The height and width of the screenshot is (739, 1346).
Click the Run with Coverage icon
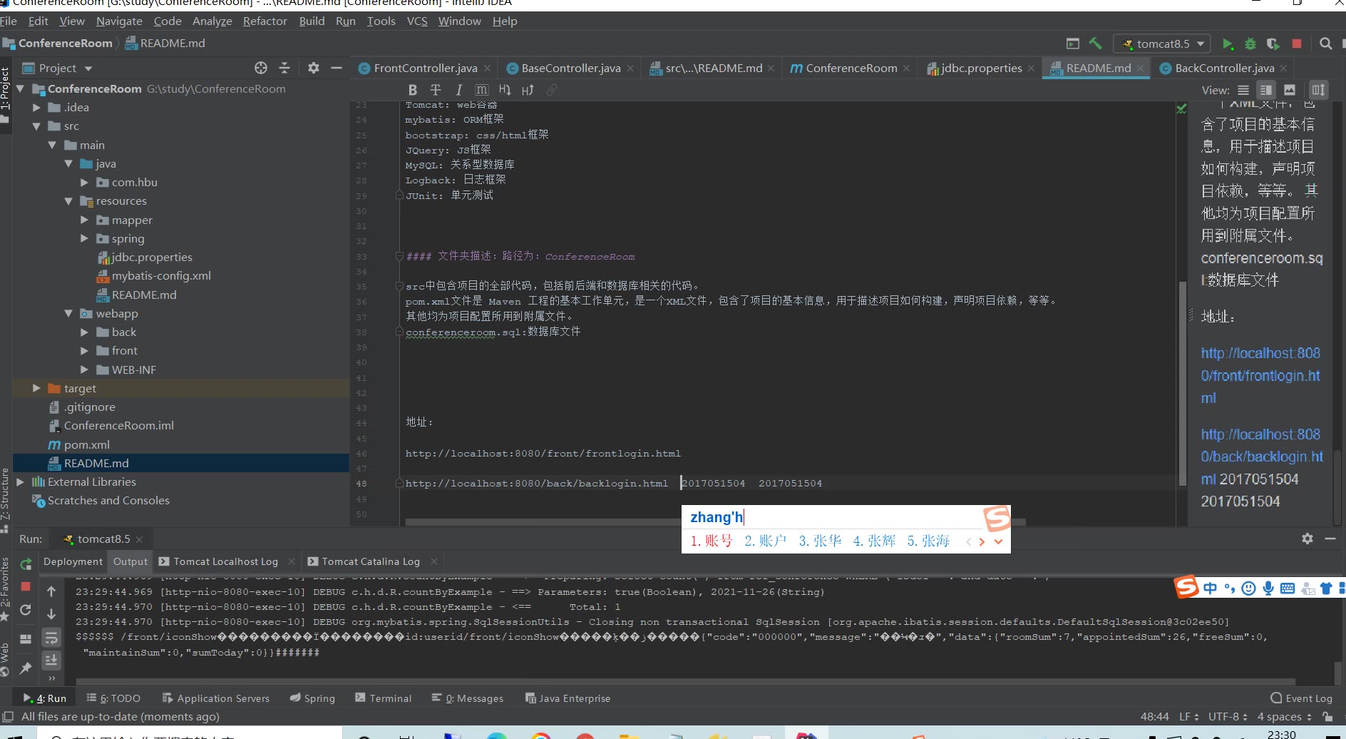click(1273, 44)
